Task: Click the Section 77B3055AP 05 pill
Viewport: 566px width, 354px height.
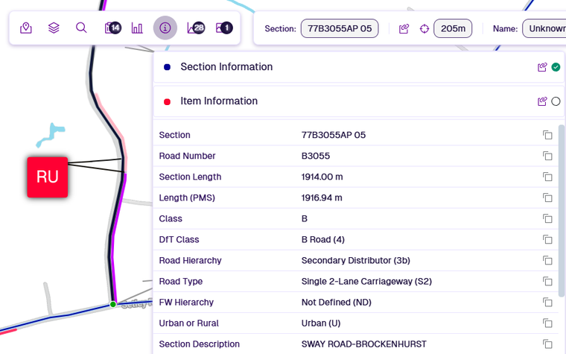Action: pos(340,28)
